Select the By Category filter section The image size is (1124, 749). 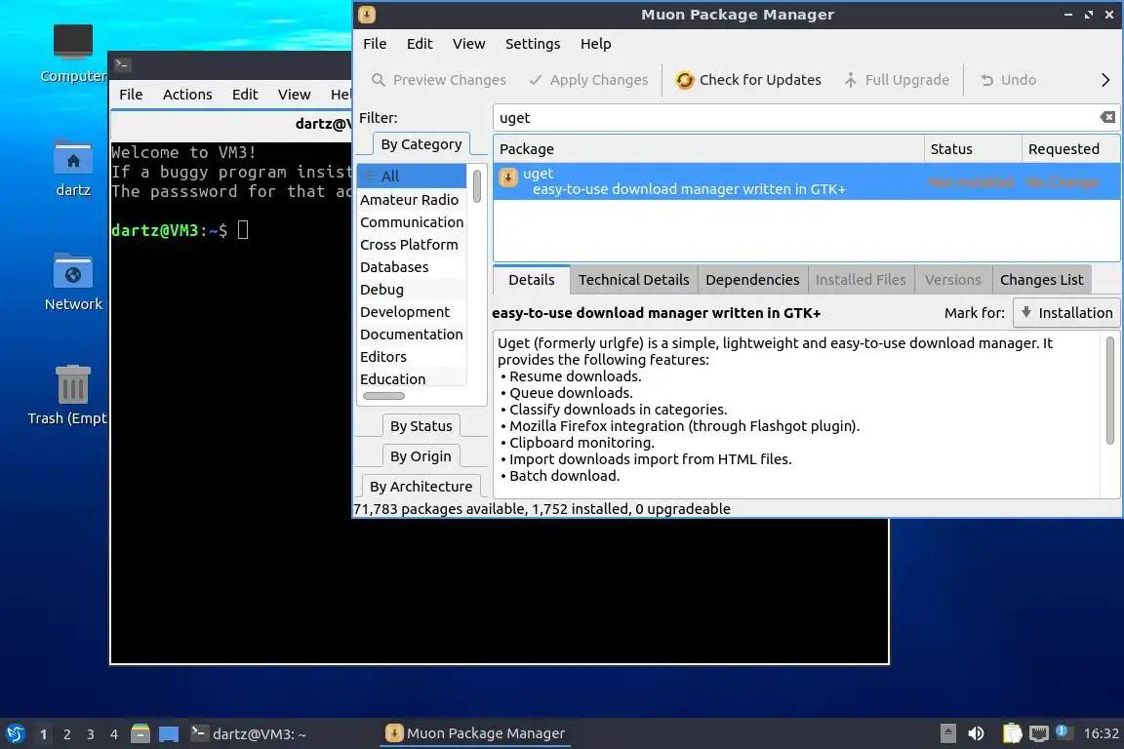421,144
